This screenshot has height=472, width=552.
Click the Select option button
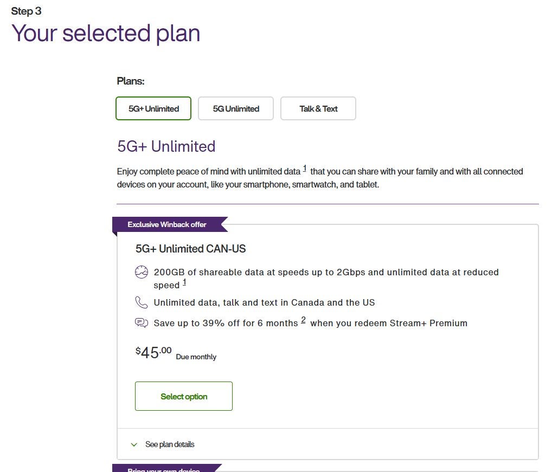click(184, 396)
